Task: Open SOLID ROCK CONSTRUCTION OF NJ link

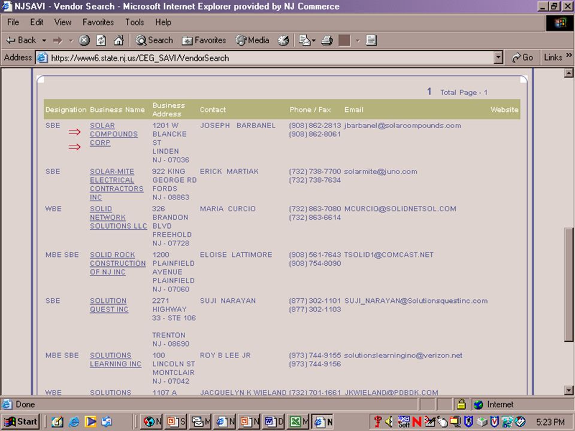Action: point(118,263)
